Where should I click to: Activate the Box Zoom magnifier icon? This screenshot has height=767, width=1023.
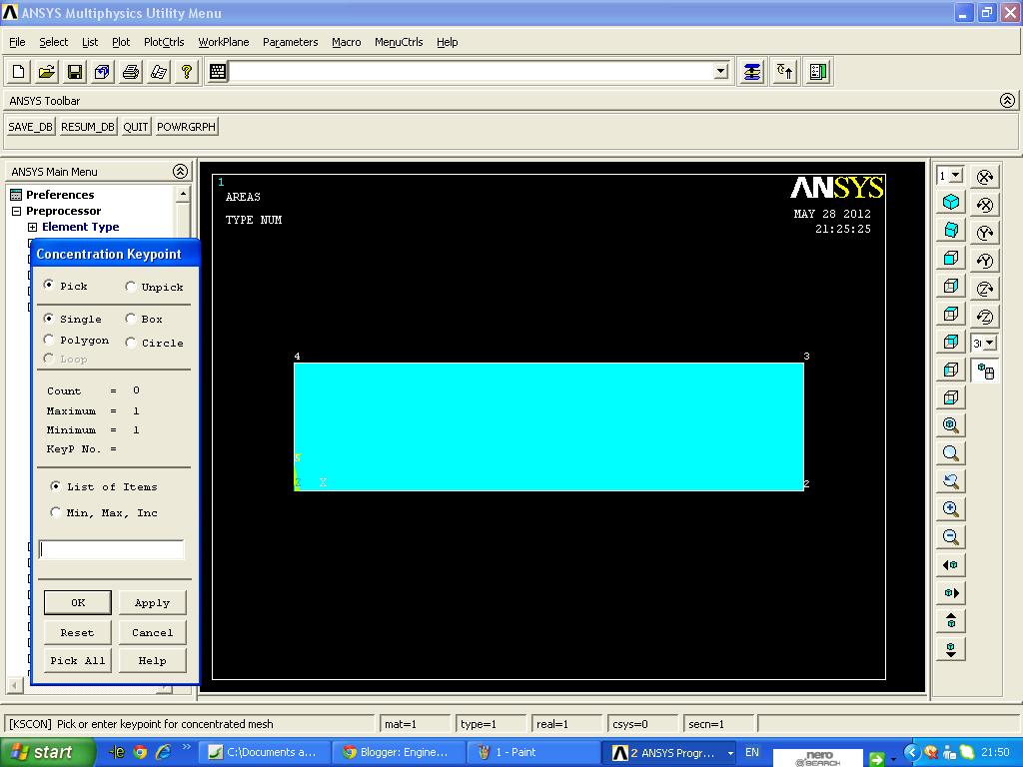tap(950, 452)
